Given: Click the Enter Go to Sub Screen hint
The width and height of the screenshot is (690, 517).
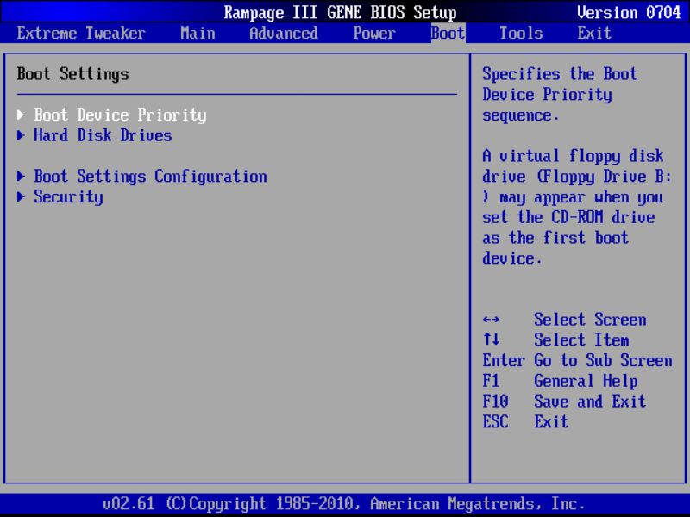Looking at the screenshot, I should click(577, 360).
